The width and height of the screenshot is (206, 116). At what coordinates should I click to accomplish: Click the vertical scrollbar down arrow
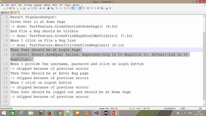pos(204,105)
